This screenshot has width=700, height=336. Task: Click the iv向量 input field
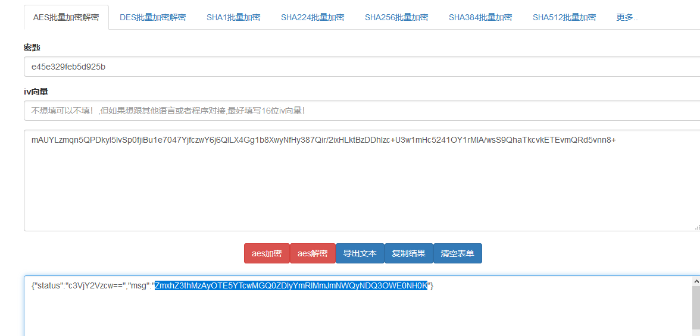[x=362, y=111]
